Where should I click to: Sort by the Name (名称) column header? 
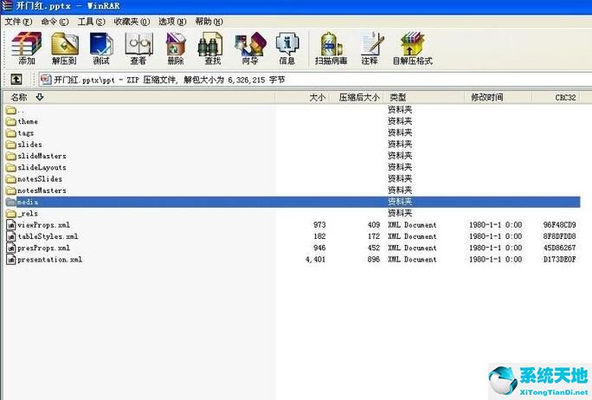(139, 98)
